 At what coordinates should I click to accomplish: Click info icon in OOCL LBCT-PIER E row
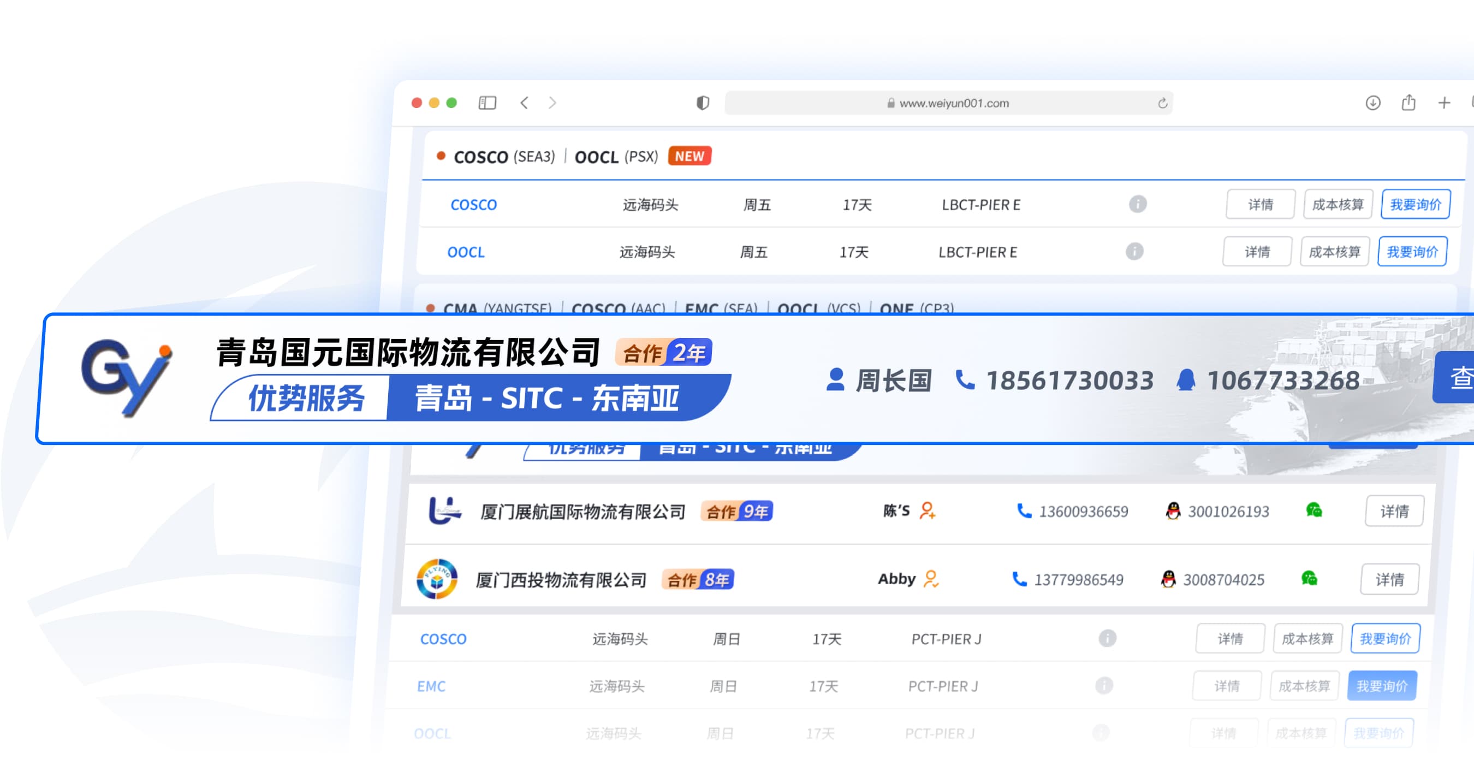[x=1134, y=251]
